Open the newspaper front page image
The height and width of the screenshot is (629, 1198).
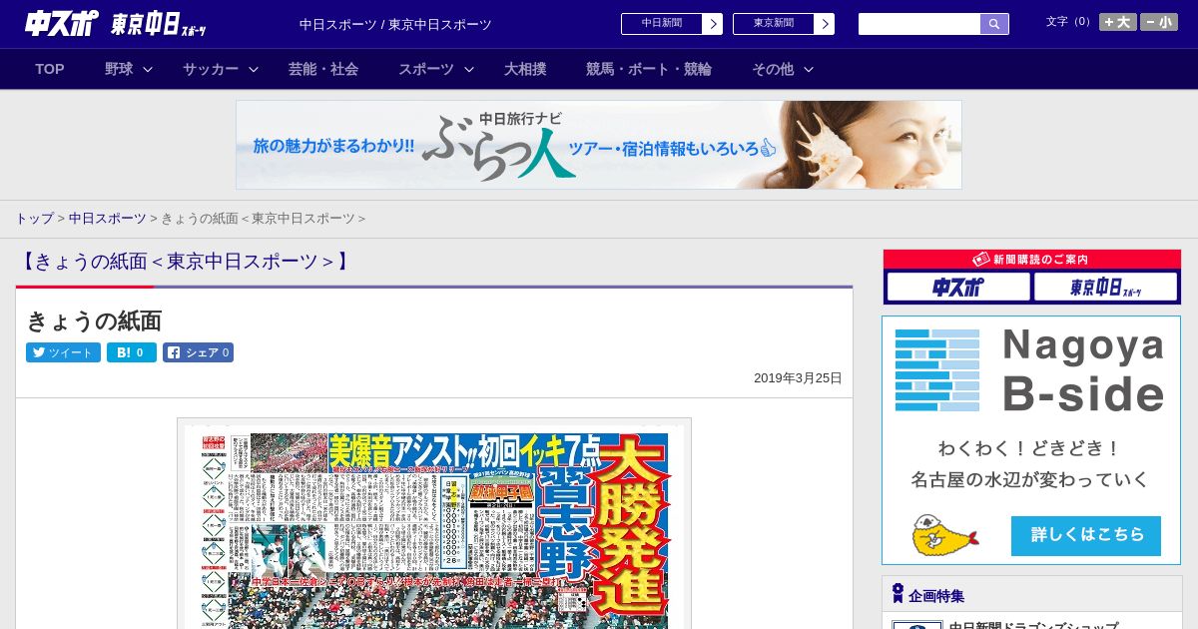434,524
